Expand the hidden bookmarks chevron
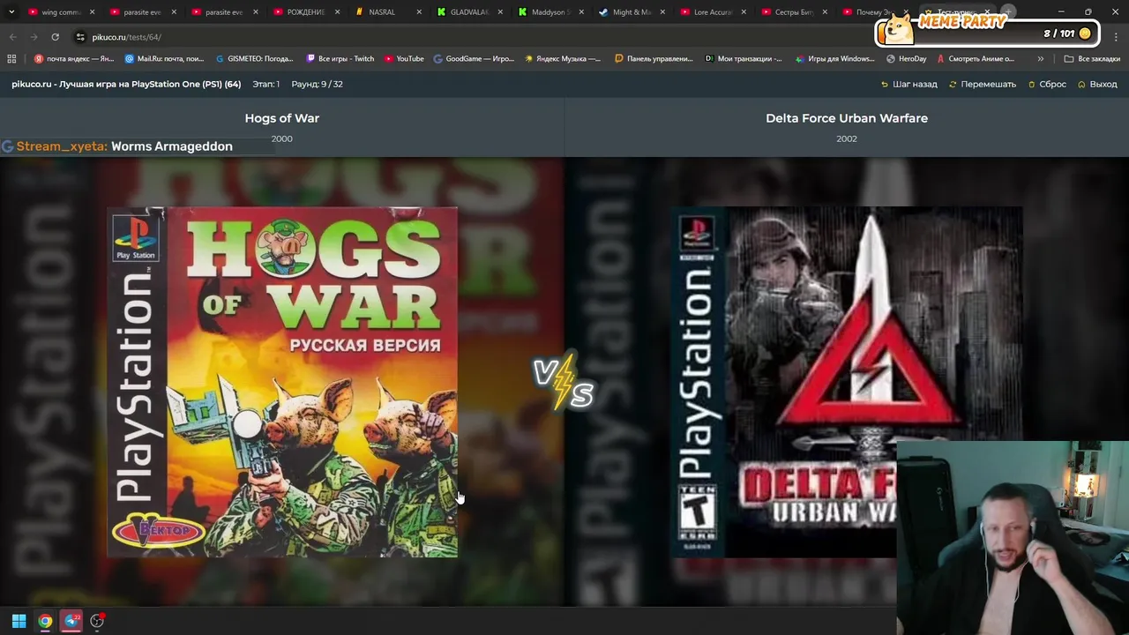Image resolution: width=1129 pixels, height=635 pixels. click(x=1041, y=59)
